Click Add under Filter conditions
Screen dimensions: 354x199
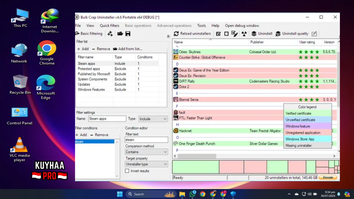(x=81, y=135)
